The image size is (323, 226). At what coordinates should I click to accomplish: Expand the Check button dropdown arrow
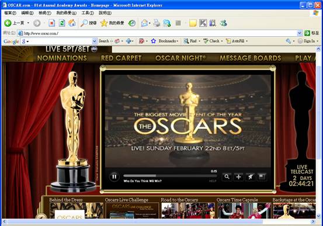[222, 41]
